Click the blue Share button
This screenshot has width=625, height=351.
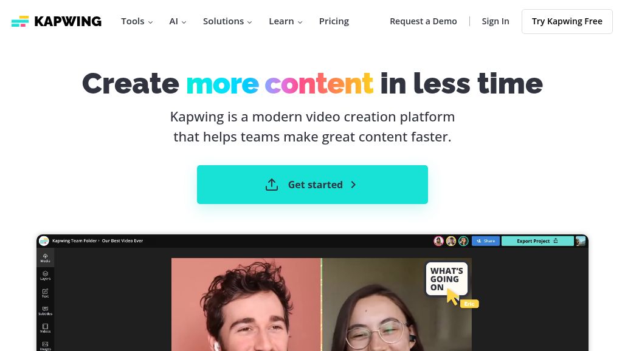[486, 240]
